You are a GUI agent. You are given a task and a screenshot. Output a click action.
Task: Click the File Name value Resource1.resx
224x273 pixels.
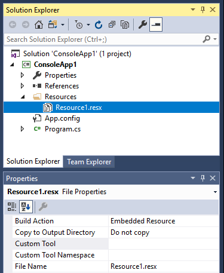134,266
